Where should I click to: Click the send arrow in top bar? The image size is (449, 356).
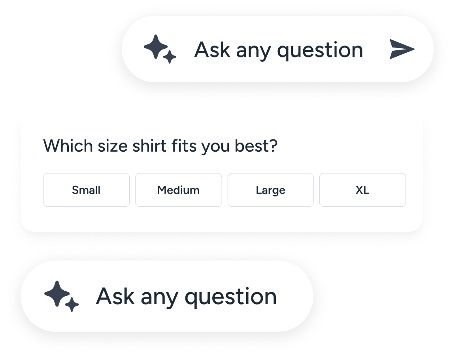pyautogui.click(x=402, y=49)
